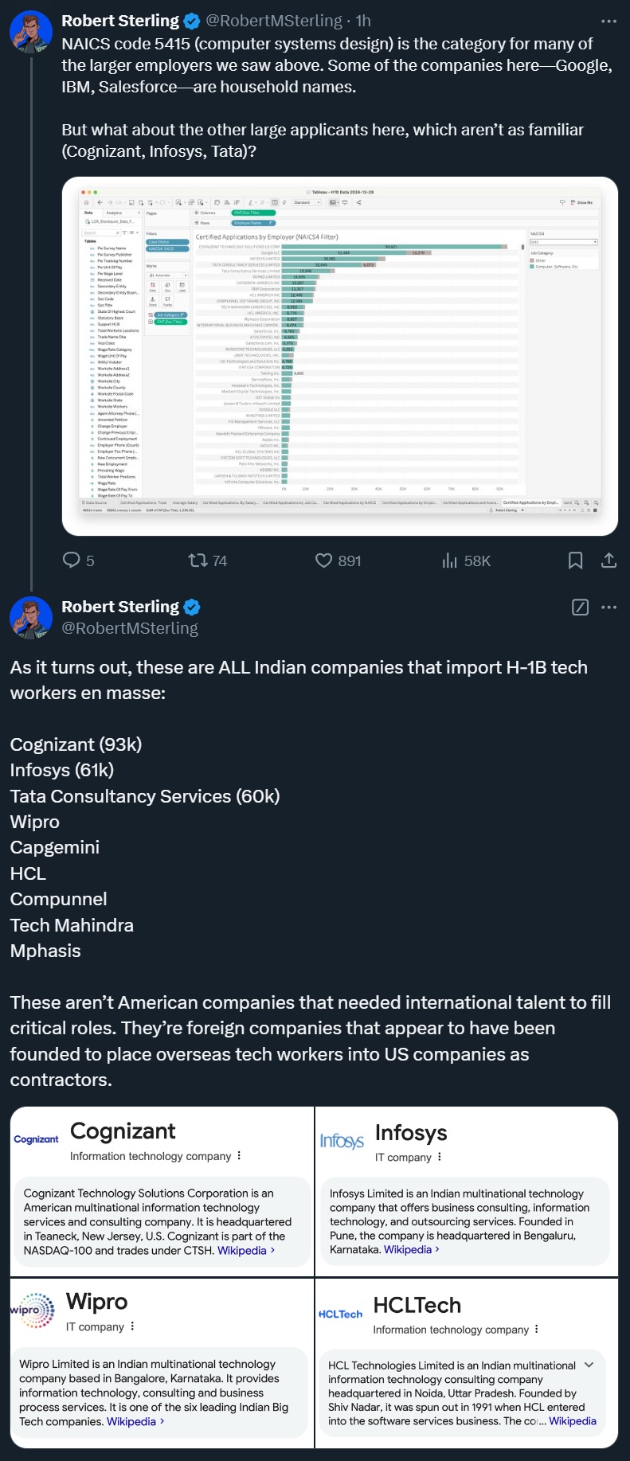Open the Infosys card options dots
630x1461 pixels.
point(440,1157)
